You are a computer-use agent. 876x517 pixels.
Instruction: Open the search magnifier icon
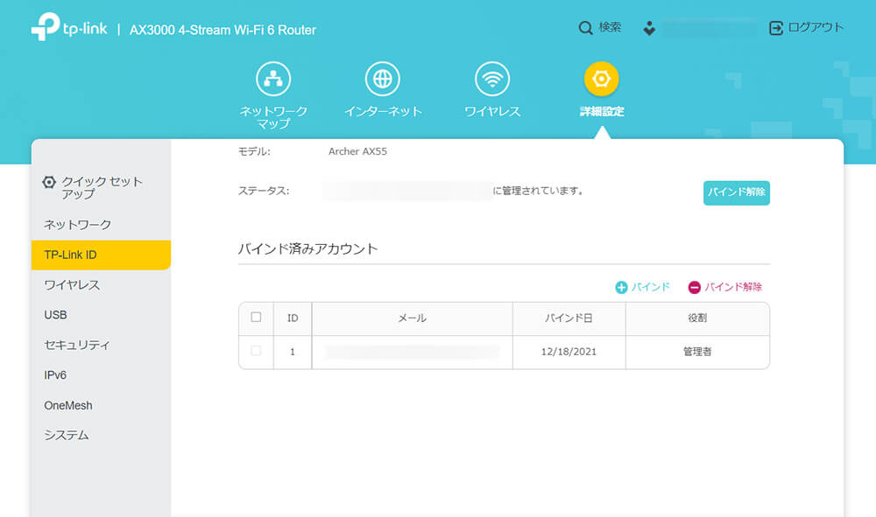(x=585, y=28)
